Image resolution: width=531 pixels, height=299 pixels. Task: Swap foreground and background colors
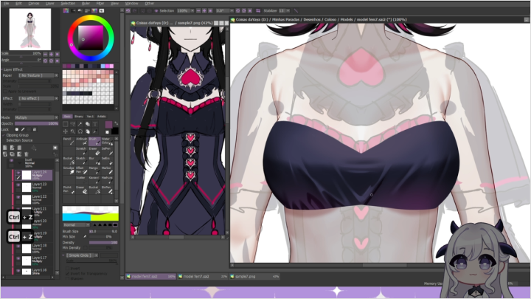[117, 123]
